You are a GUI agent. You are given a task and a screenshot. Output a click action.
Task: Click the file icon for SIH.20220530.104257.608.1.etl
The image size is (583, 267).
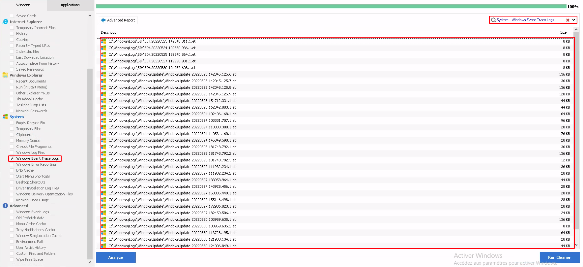pyautogui.click(x=103, y=68)
